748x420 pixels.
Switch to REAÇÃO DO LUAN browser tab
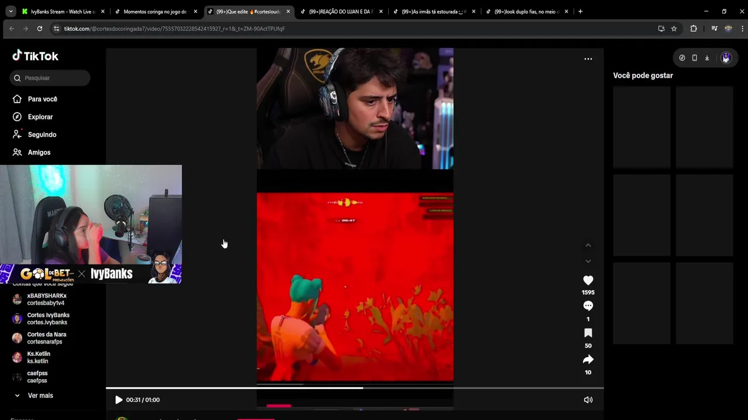[x=341, y=12]
